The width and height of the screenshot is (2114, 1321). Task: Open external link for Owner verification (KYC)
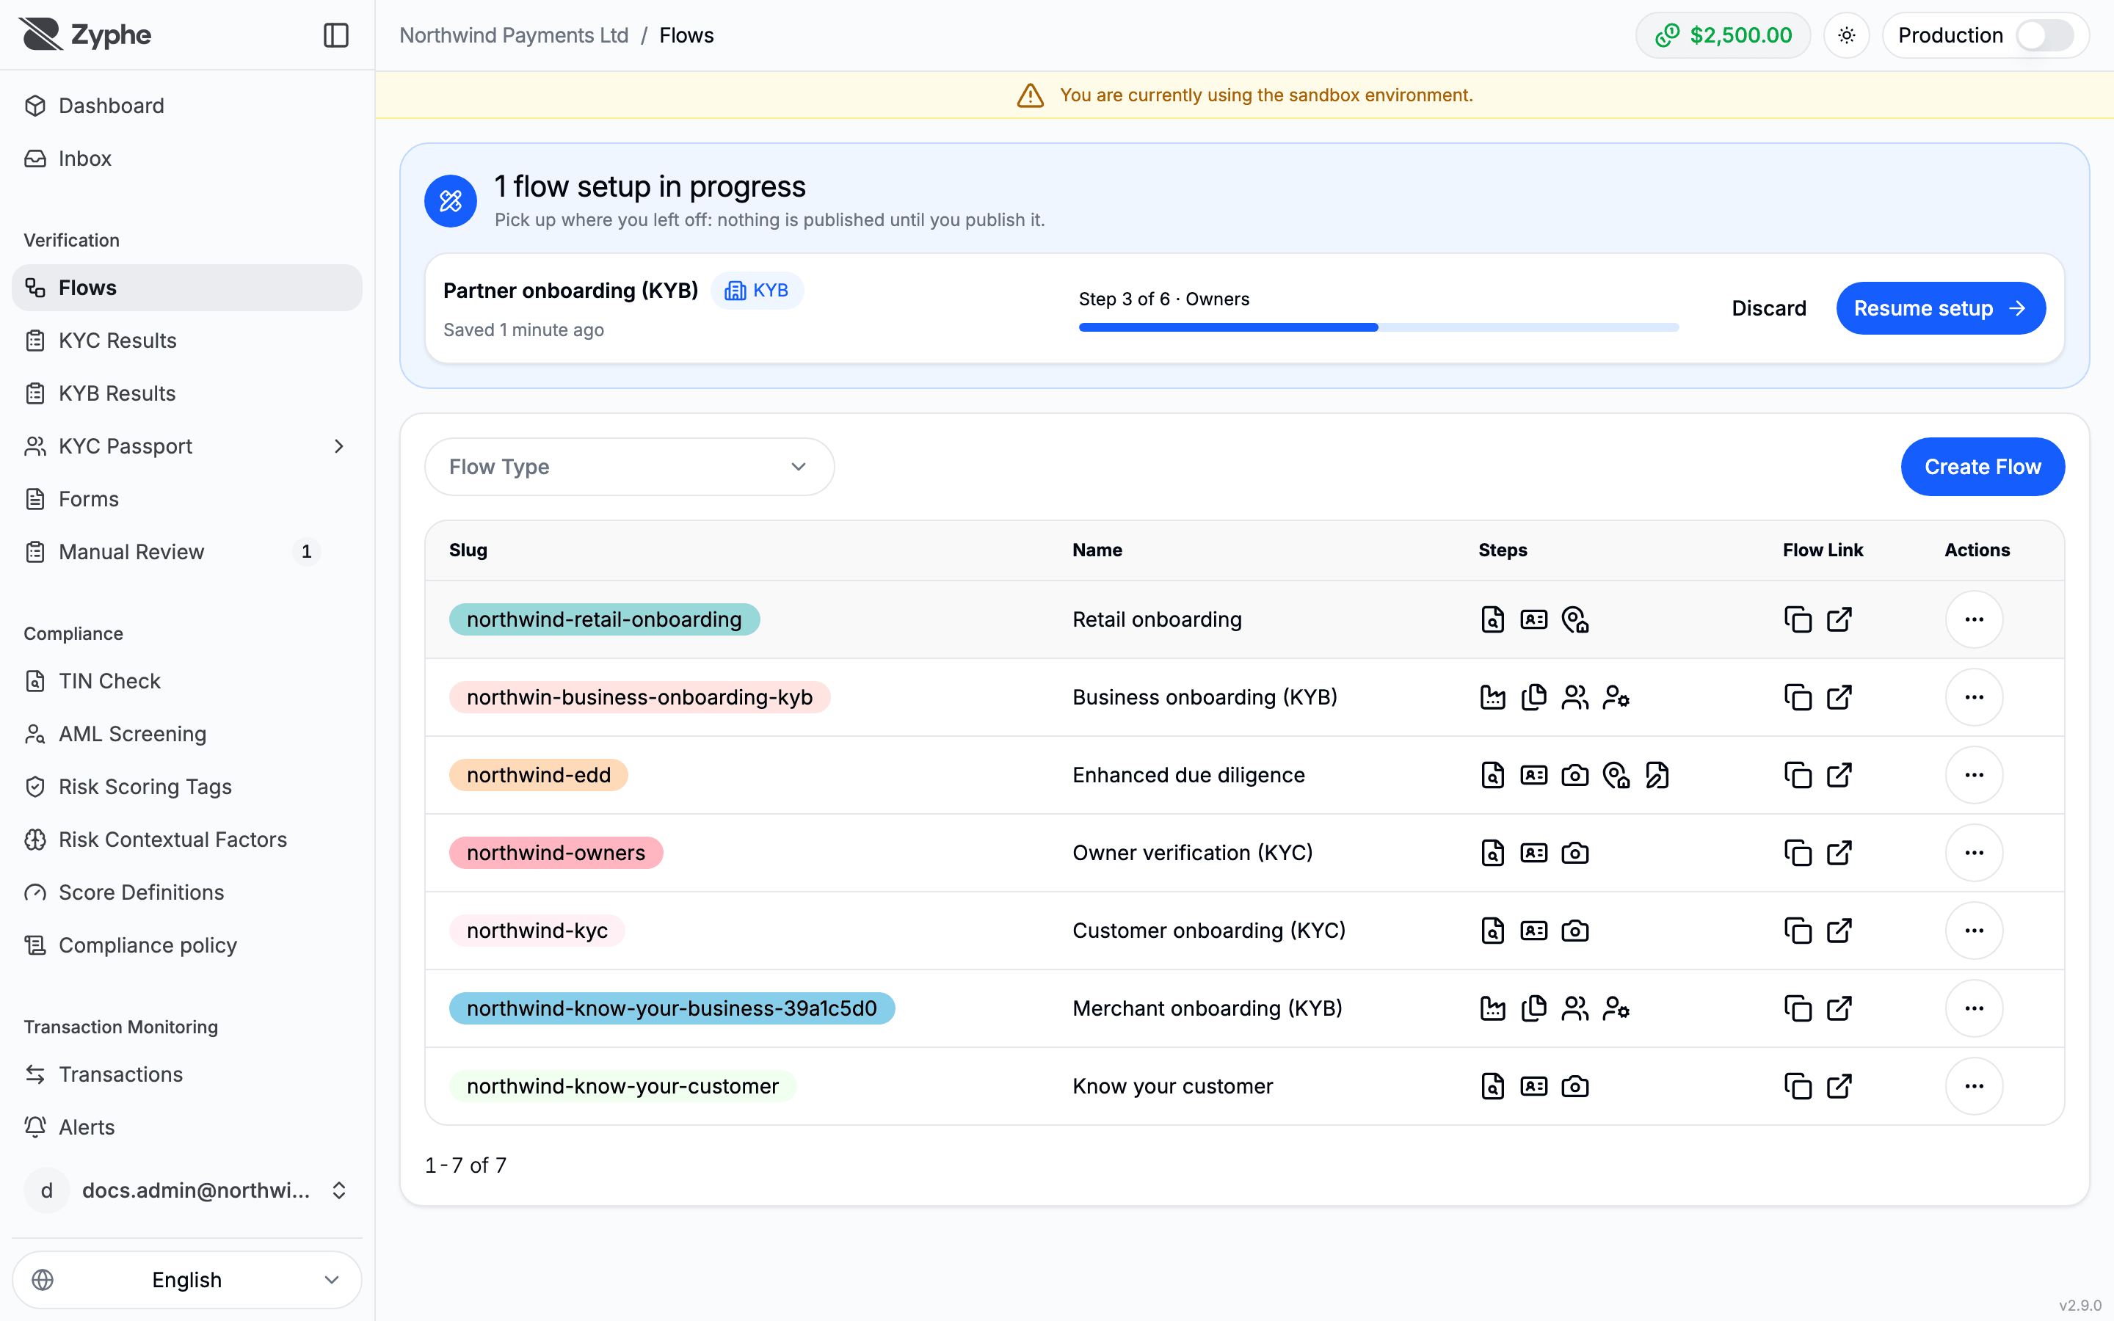[x=1839, y=853]
